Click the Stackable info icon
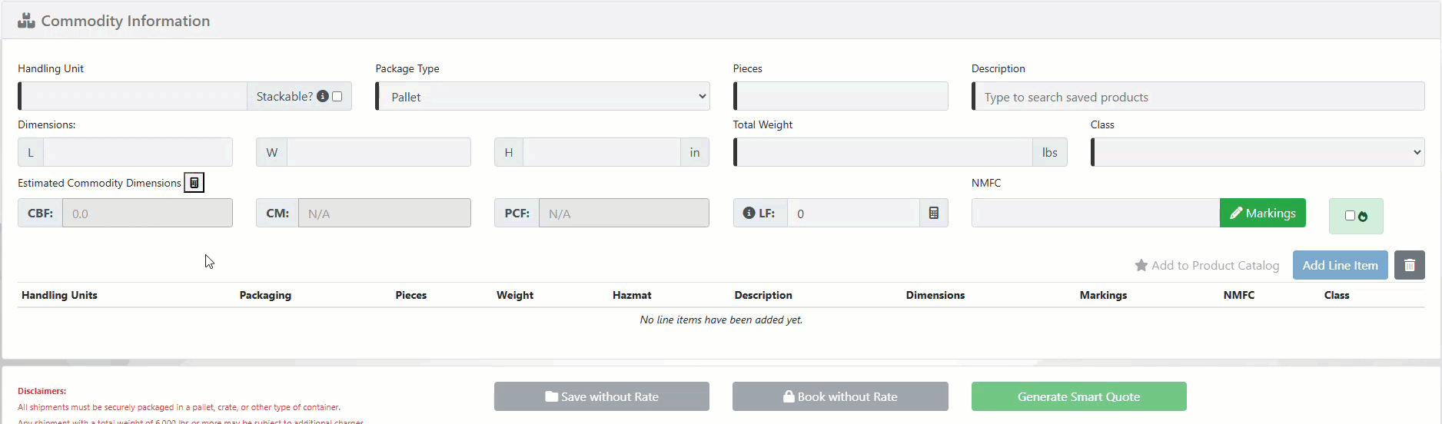Screen dimensions: 1442x424 pyautogui.click(x=323, y=96)
